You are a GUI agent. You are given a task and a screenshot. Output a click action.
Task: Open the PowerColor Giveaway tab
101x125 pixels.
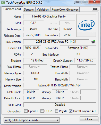point(65,10)
